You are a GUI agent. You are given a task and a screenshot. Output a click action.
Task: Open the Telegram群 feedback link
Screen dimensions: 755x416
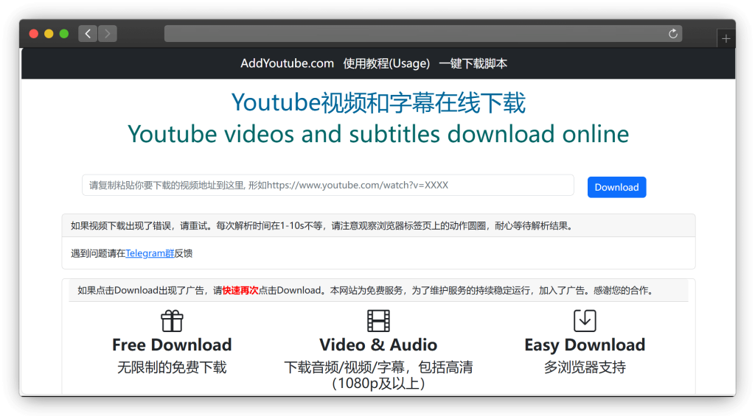[150, 253]
